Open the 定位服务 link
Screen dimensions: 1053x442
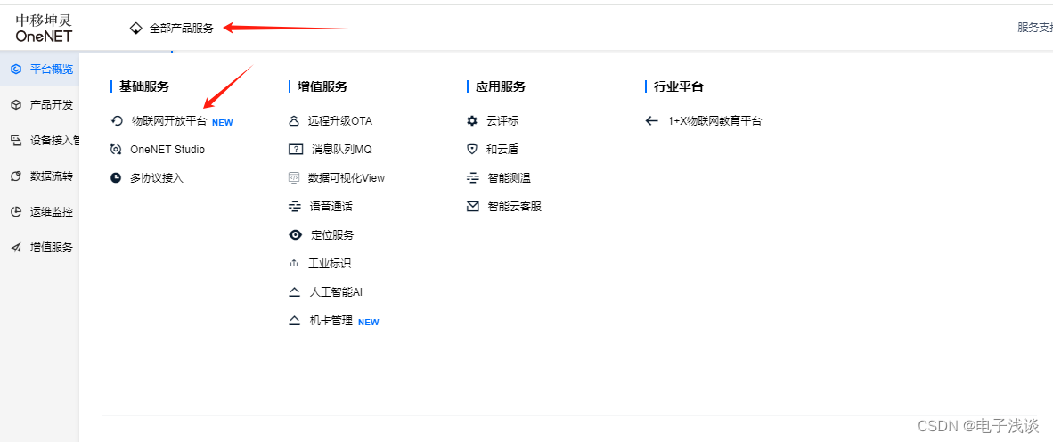point(332,235)
